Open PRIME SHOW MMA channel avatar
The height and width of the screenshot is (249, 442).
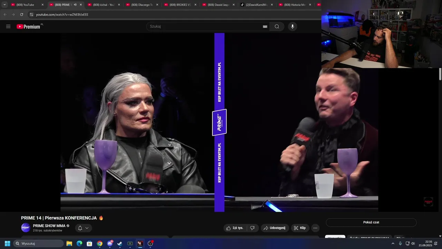click(x=26, y=228)
